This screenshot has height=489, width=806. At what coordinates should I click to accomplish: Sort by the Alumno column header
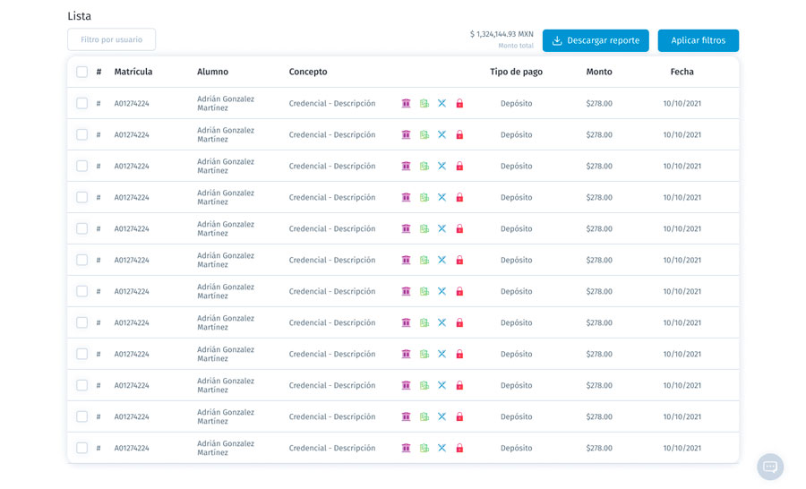(x=212, y=72)
